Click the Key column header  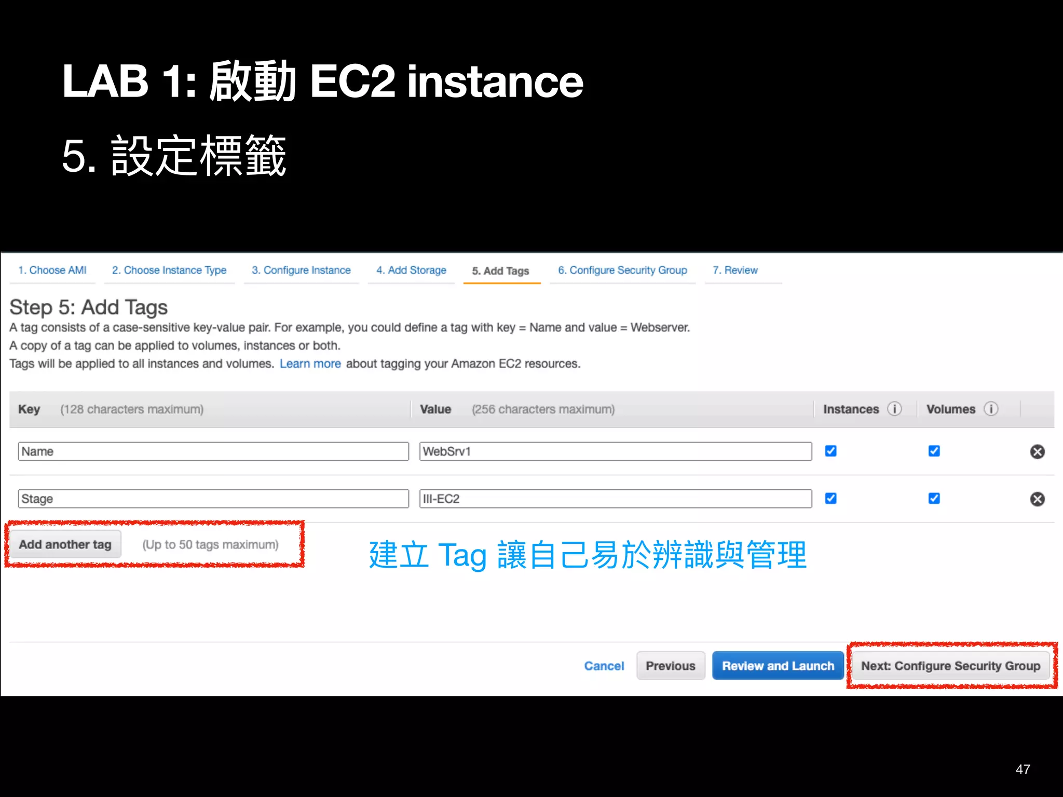(x=29, y=409)
